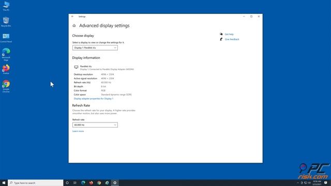Open the Action Center notifications icon
331x186 pixels.
coord(326,183)
